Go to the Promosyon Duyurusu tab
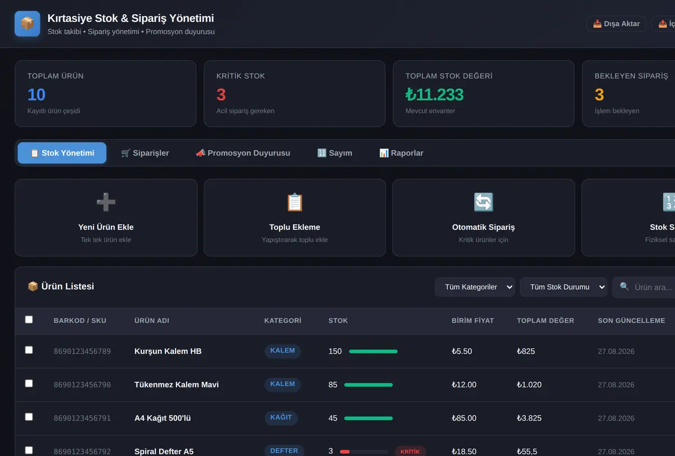The width and height of the screenshot is (675, 456). coord(243,153)
